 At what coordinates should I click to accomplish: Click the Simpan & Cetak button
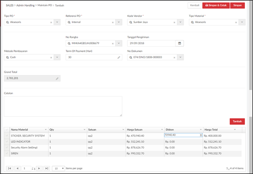[x=216, y=5]
